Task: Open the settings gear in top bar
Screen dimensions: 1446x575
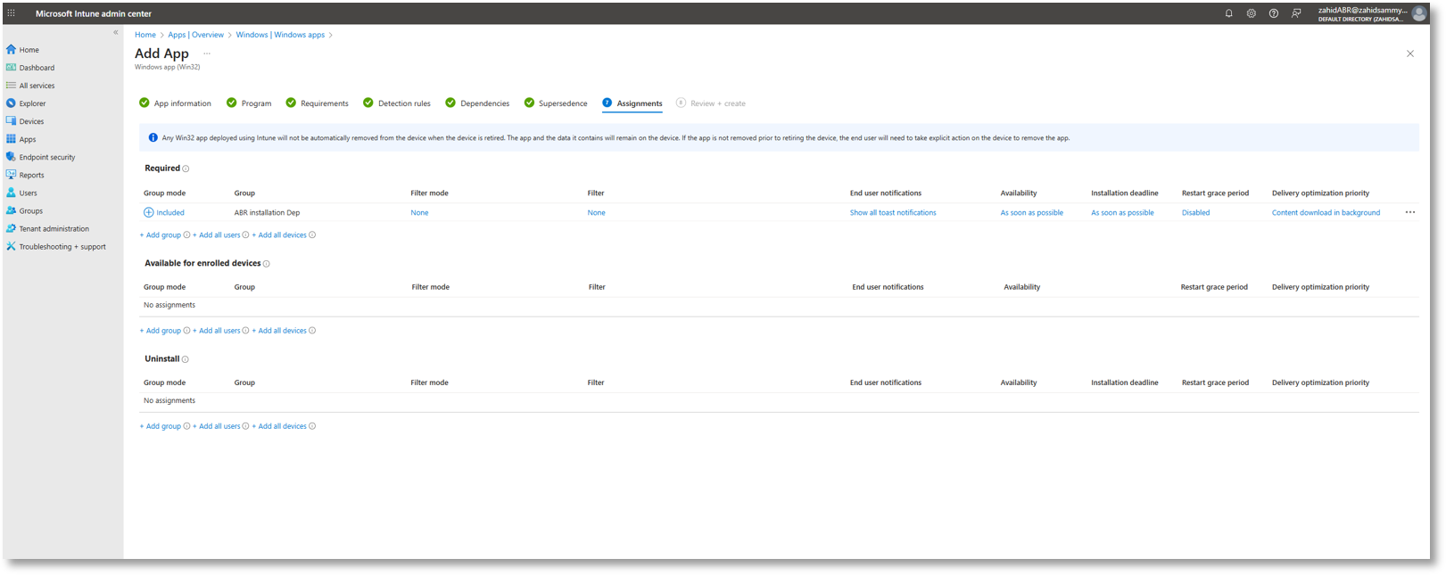Action: pos(1251,13)
